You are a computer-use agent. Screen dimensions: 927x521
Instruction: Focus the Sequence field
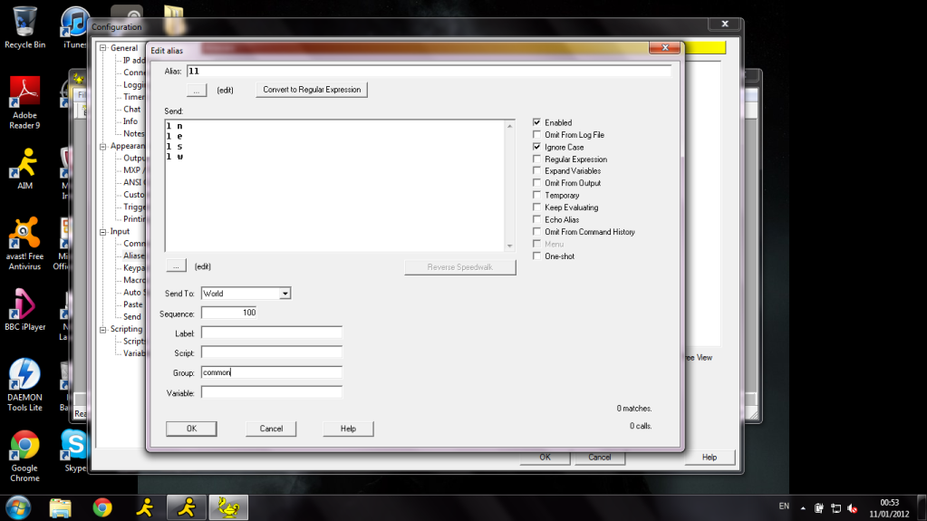click(229, 313)
